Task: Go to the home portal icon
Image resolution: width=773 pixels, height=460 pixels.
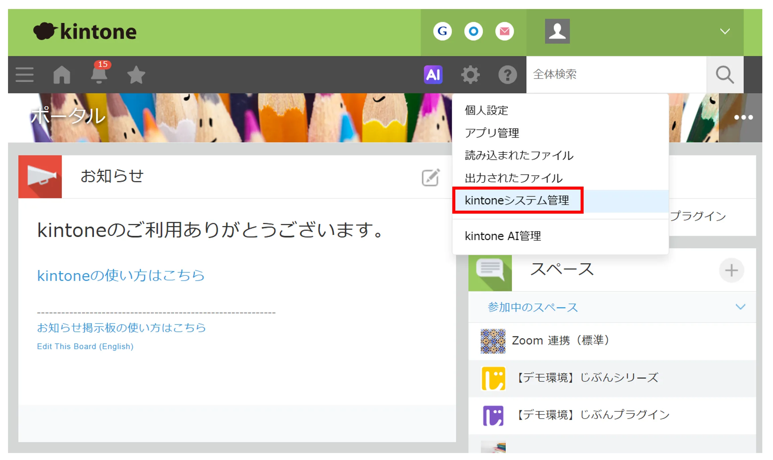Action: pos(62,74)
